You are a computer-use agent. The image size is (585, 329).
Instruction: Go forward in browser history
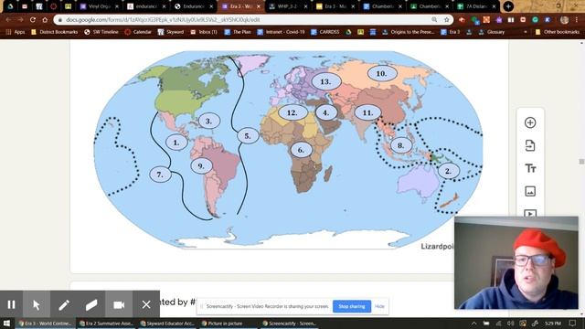(20, 19)
